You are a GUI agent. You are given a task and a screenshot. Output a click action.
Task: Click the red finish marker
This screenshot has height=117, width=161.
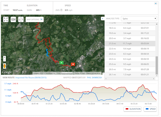coord(73,64)
